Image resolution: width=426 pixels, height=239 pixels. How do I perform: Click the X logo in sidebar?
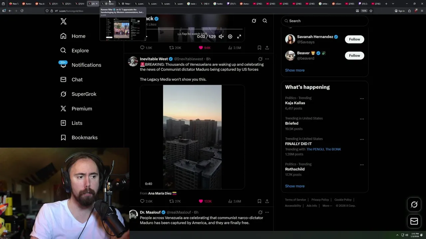[x=64, y=22]
